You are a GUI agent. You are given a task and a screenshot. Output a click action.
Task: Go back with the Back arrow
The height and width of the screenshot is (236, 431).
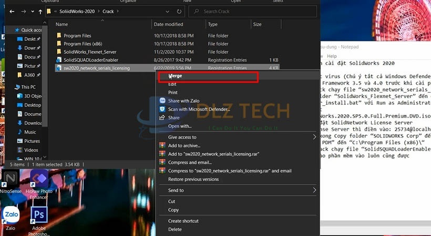click(x=12, y=12)
